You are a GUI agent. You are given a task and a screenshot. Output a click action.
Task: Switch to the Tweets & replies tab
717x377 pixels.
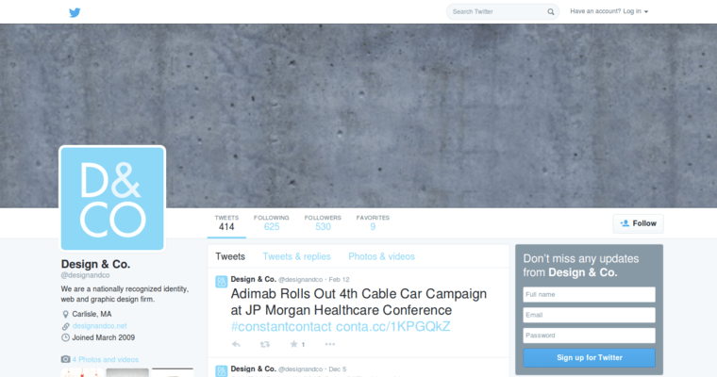pos(296,256)
